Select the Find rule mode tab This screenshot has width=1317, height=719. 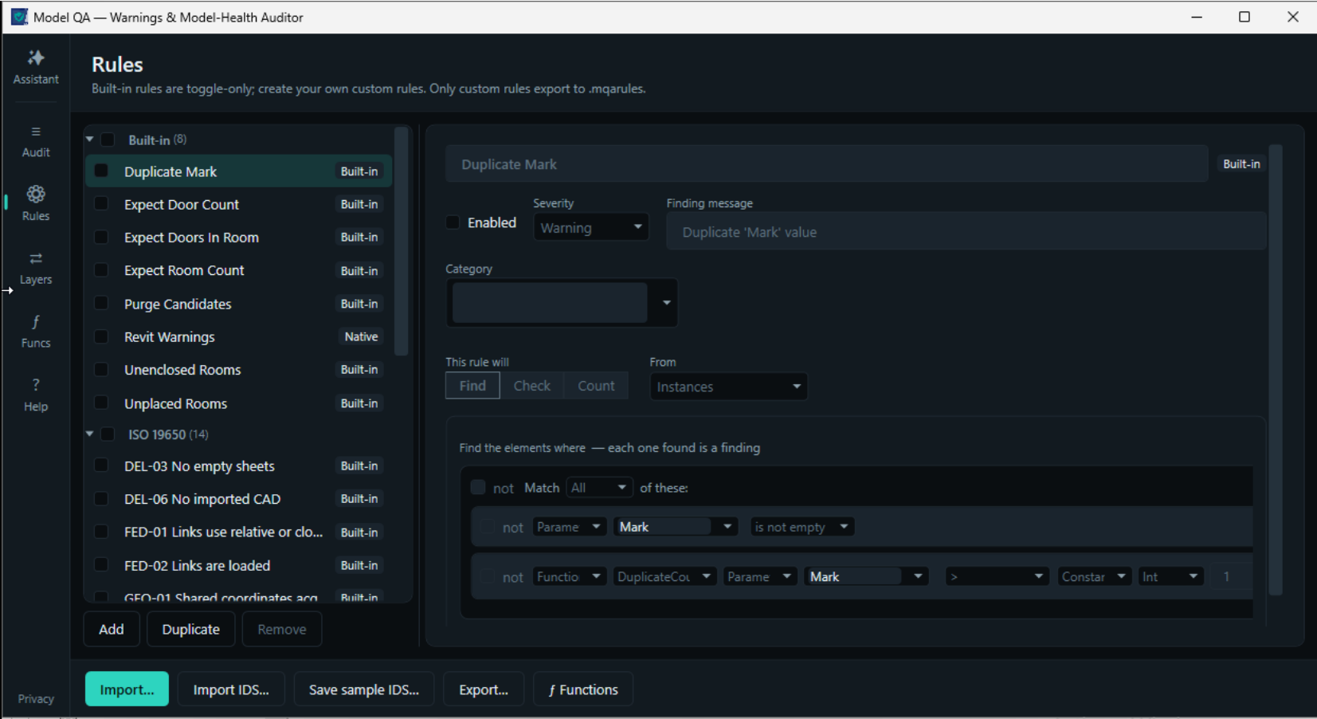click(x=472, y=386)
